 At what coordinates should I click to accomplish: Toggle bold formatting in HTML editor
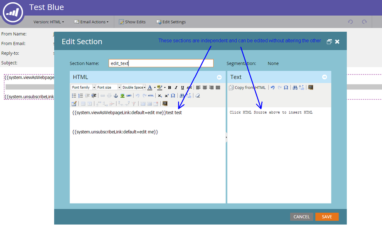[x=169, y=87]
